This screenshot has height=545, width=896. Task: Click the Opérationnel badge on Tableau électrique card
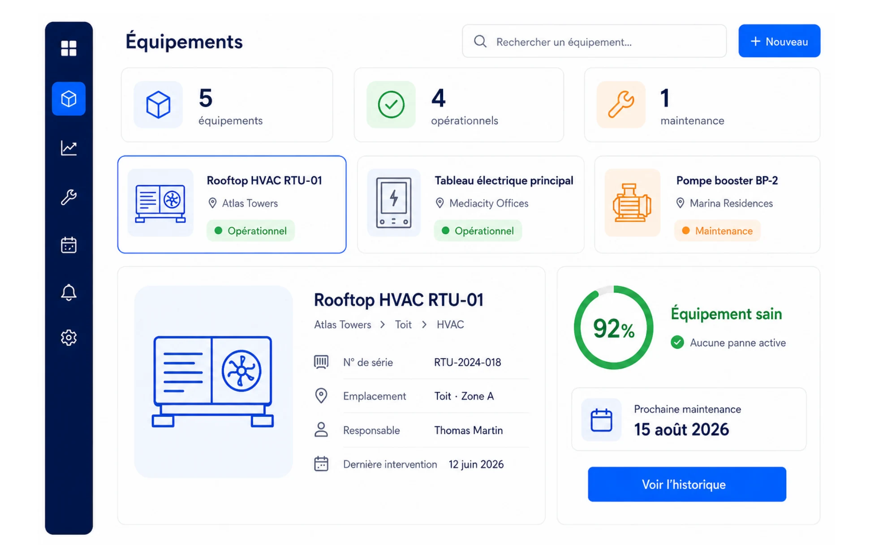(478, 231)
